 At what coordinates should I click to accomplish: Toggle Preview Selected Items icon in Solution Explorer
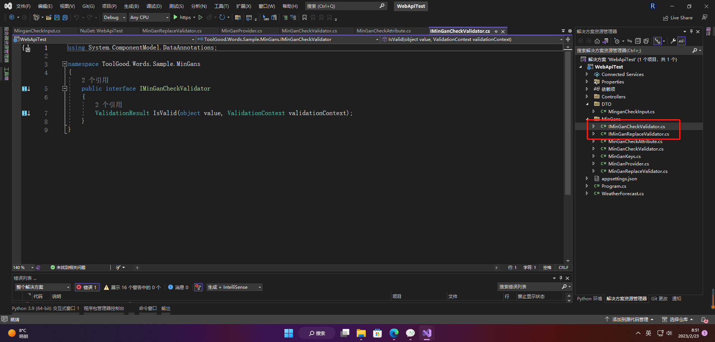tap(681, 41)
